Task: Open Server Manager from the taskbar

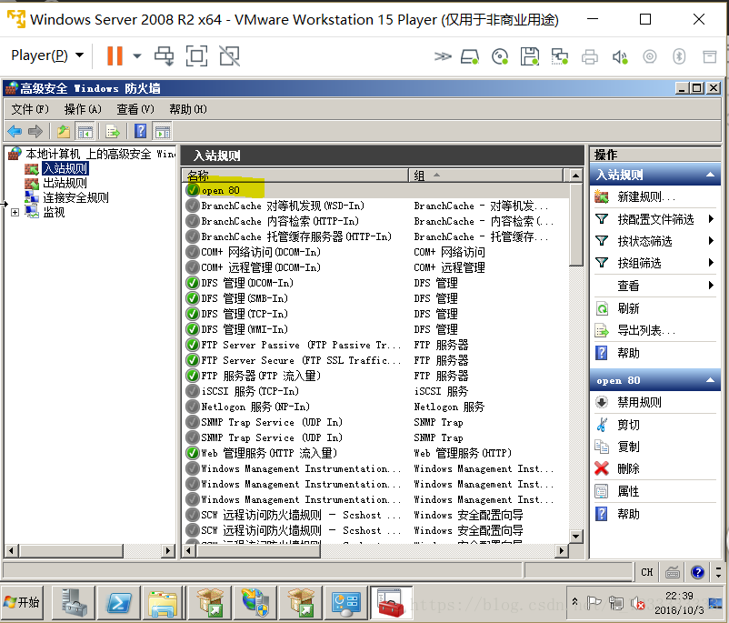Action: pyautogui.click(x=74, y=603)
